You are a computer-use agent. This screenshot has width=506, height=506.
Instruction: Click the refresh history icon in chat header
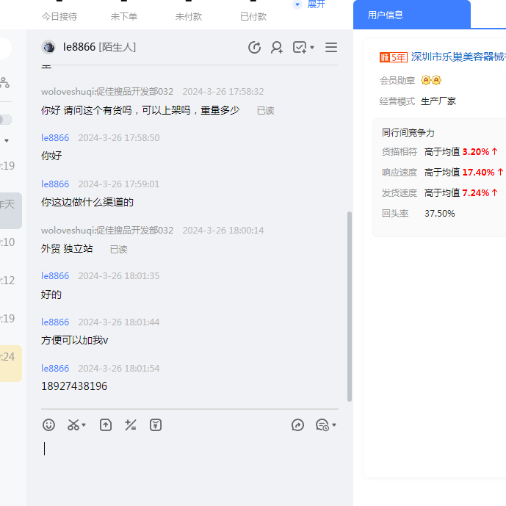(255, 48)
